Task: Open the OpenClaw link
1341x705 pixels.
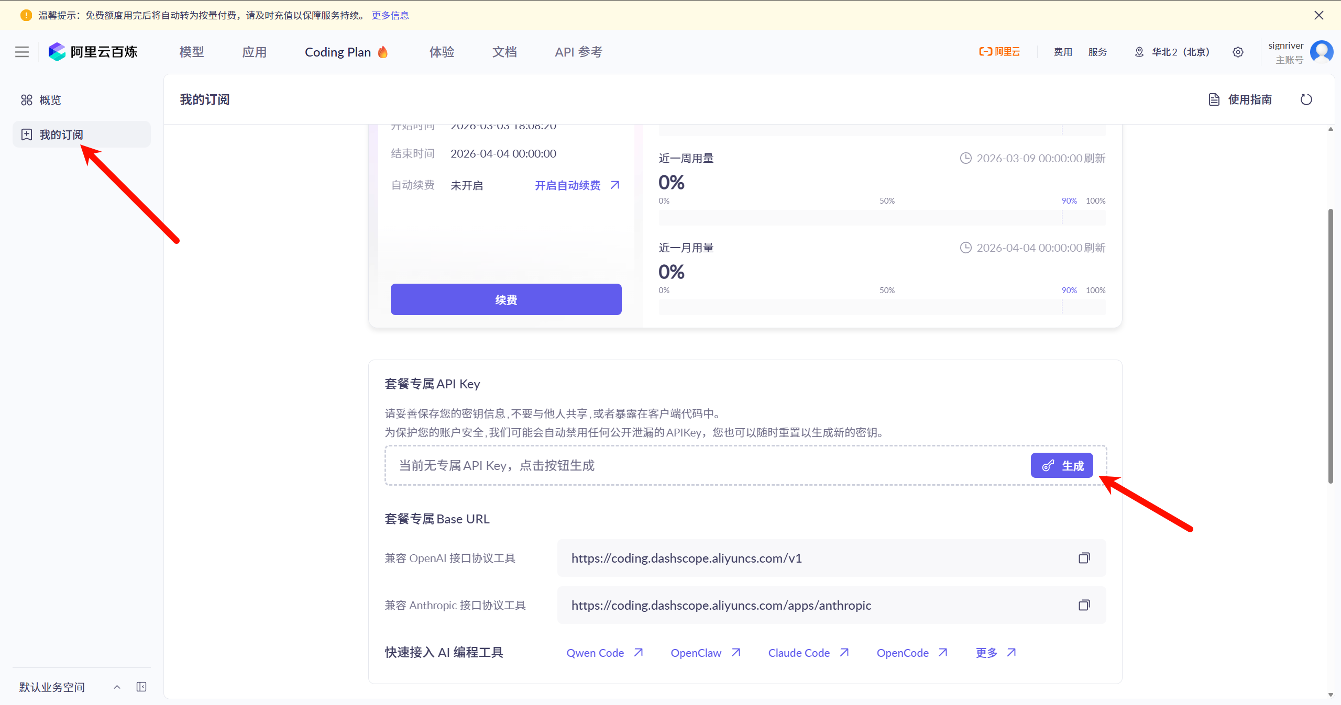Action: coord(706,653)
